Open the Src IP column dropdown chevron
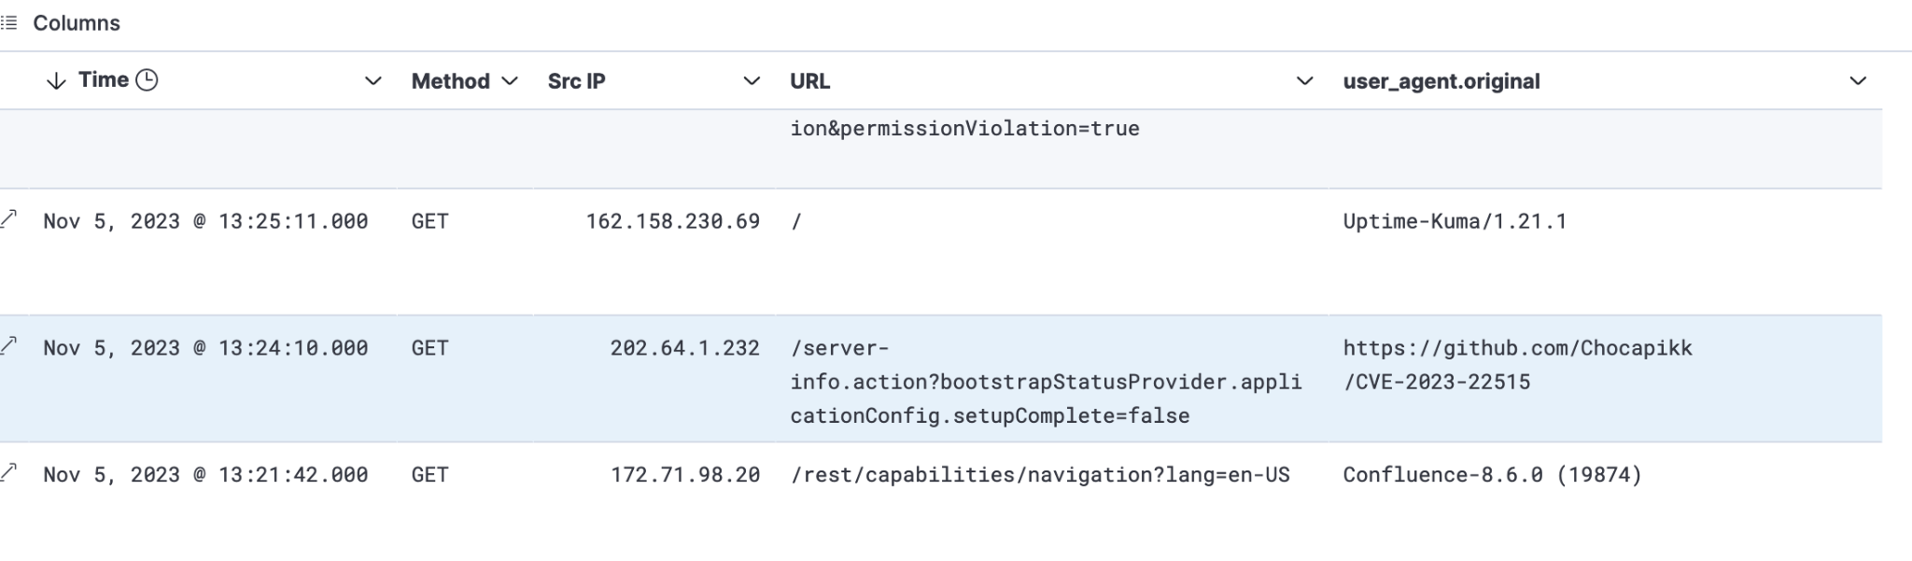This screenshot has height=561, width=1912. 751,81
